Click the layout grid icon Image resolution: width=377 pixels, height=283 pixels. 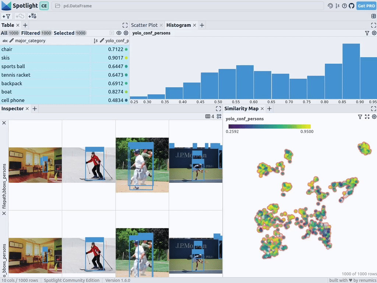[x=374, y=16]
